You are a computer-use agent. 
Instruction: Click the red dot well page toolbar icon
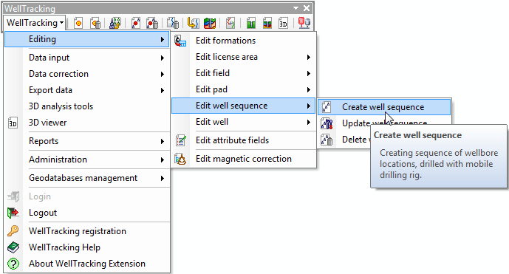pyautogui.click(x=136, y=23)
